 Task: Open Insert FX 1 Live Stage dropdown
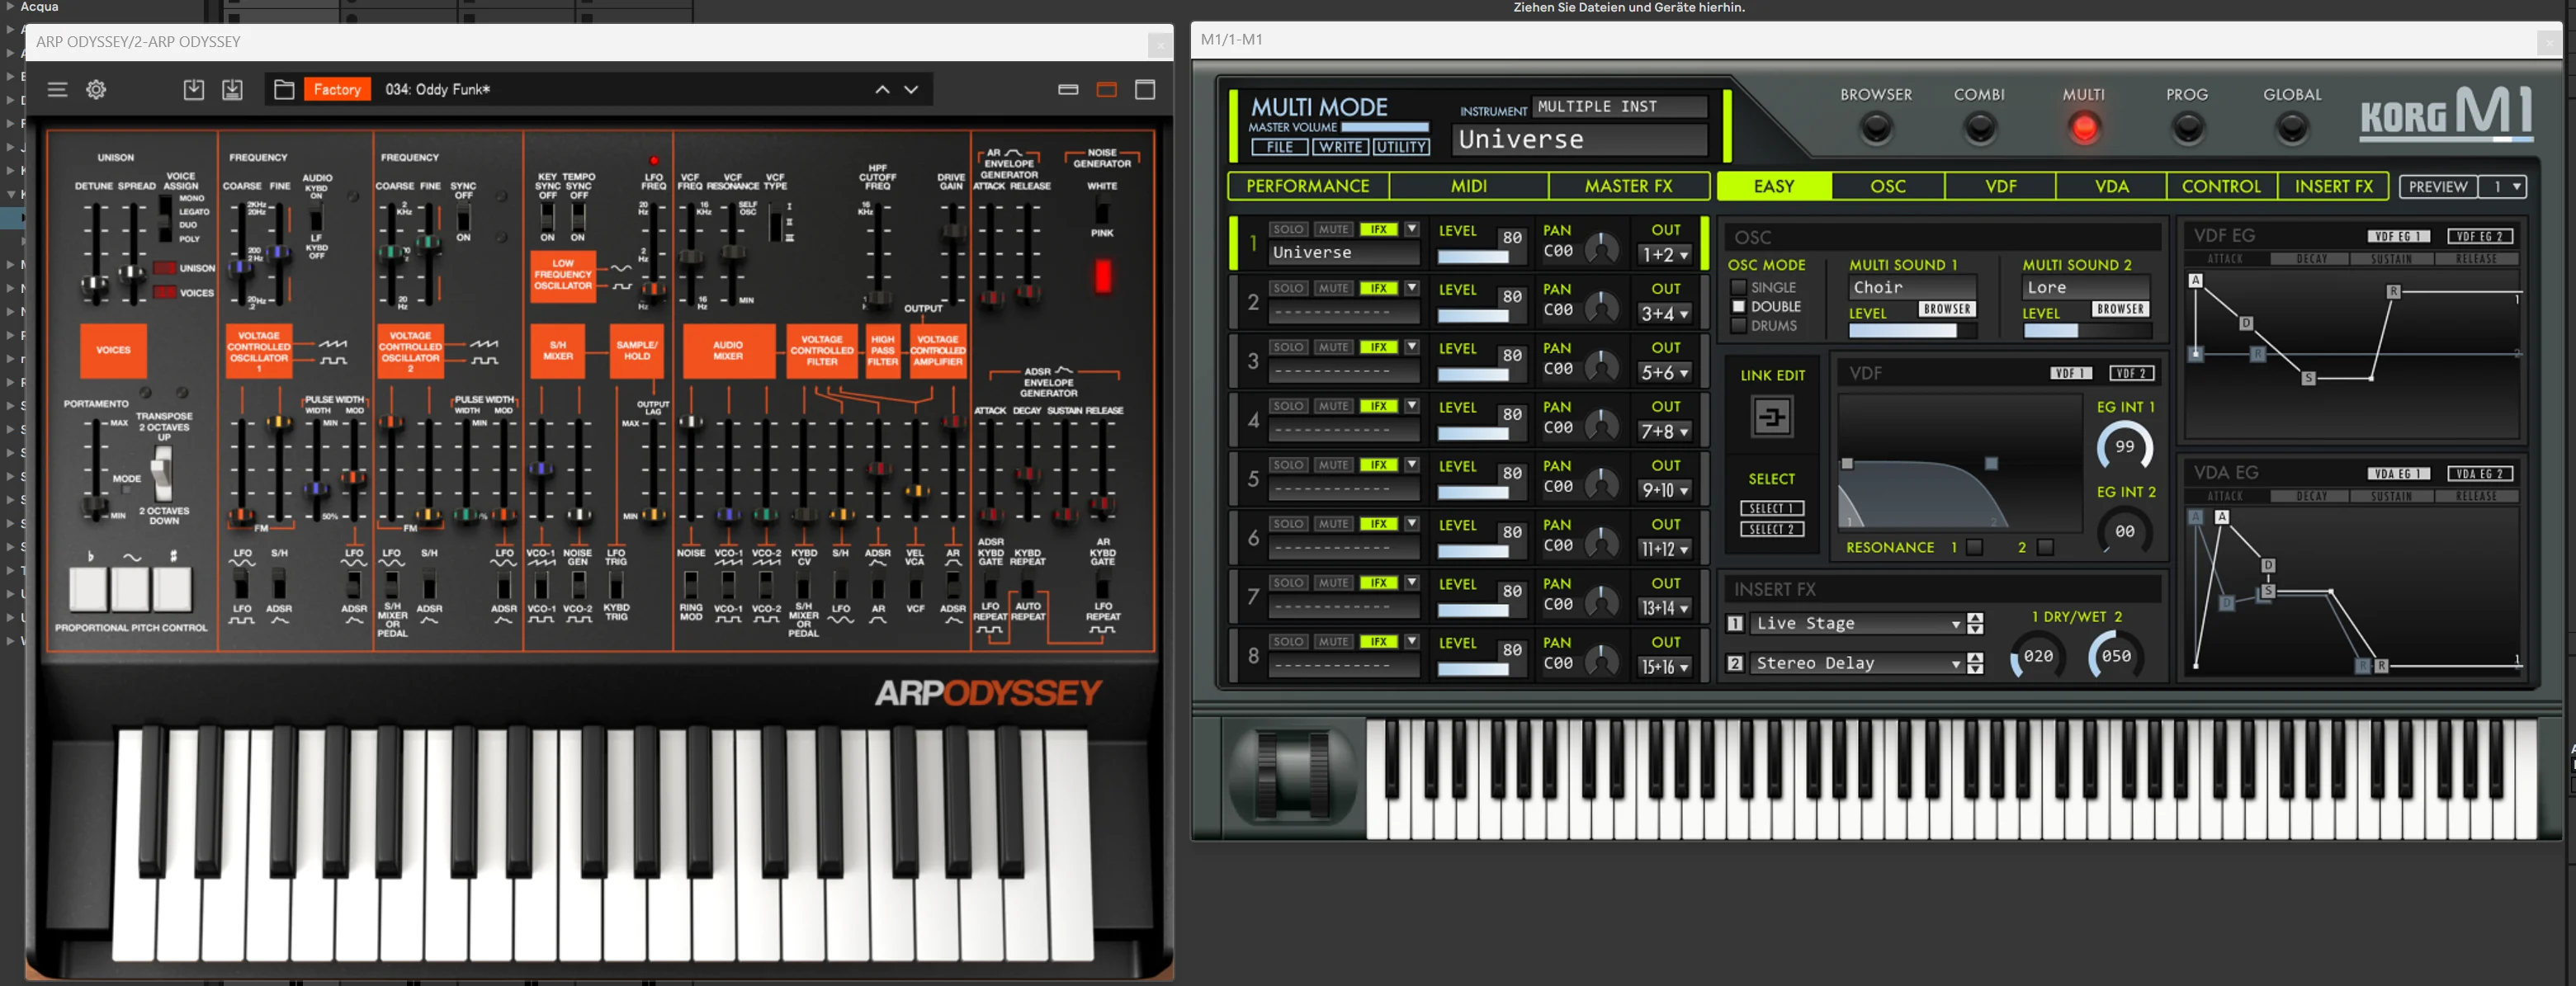coord(1856,624)
